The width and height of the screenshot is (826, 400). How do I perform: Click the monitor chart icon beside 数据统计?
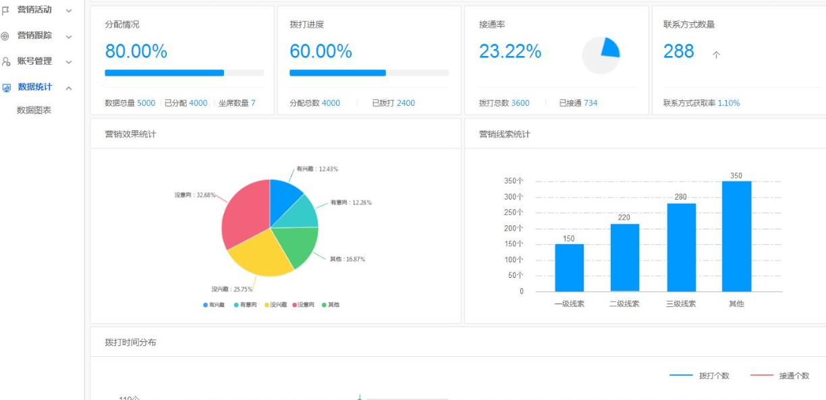tap(6, 88)
